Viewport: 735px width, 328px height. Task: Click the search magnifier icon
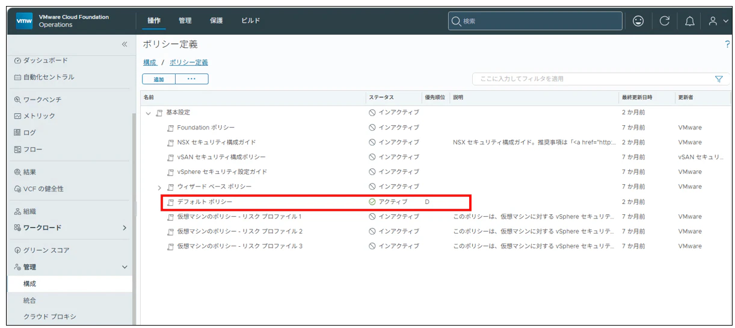click(456, 21)
